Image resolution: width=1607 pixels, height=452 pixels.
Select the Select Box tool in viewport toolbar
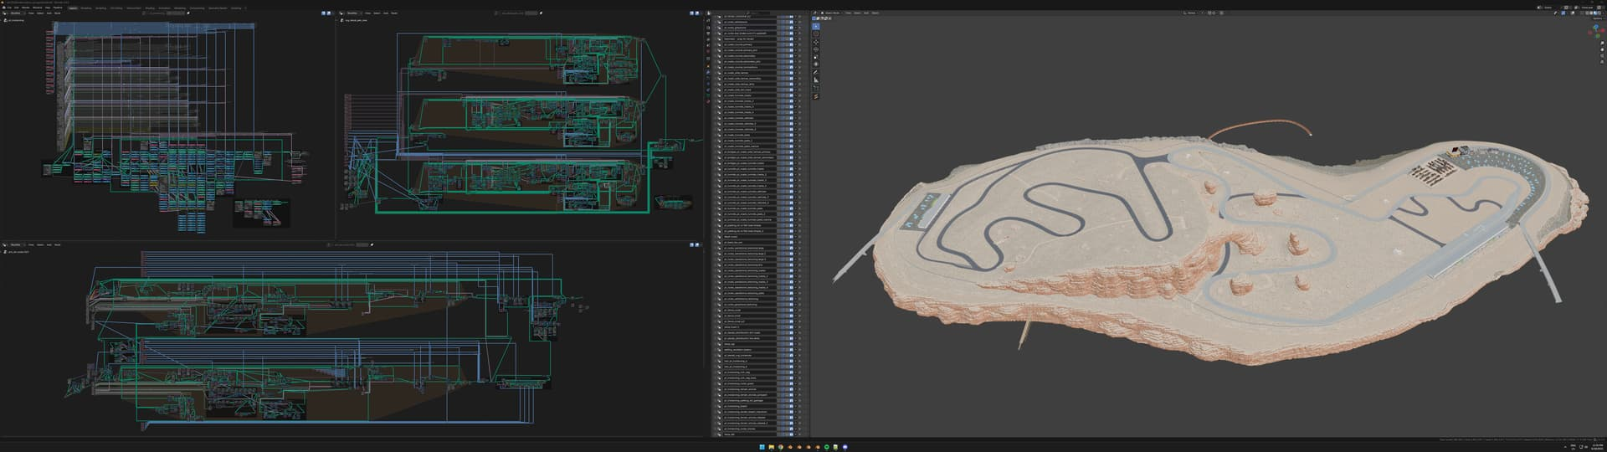click(815, 27)
